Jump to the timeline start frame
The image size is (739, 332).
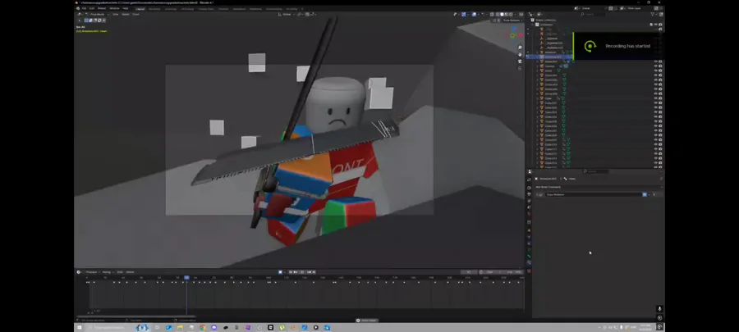[x=291, y=272]
